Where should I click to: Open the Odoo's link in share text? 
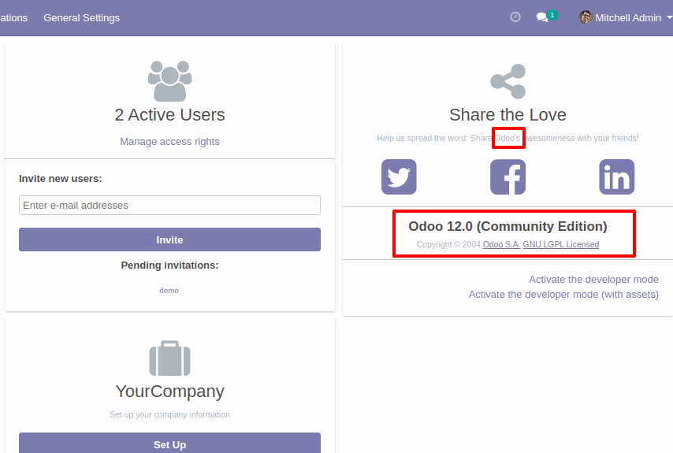pyautogui.click(x=508, y=138)
